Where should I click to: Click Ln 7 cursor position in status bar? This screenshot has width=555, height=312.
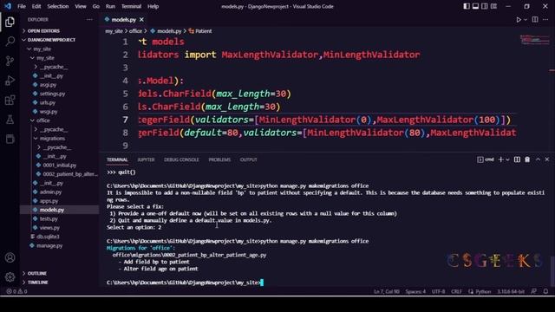(x=387, y=291)
